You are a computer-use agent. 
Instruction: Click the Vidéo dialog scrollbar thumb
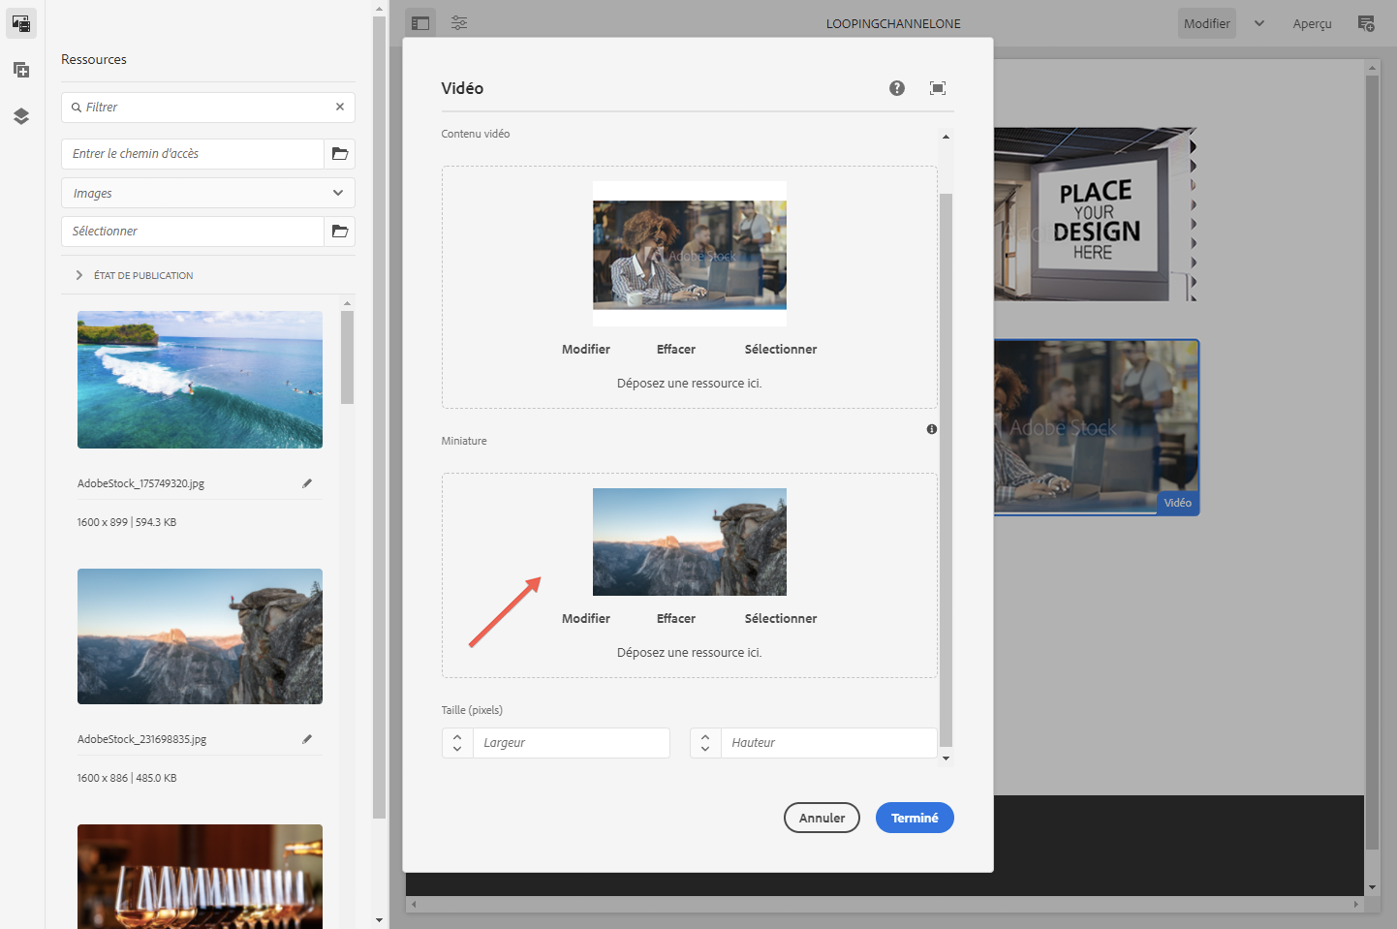[947, 470]
